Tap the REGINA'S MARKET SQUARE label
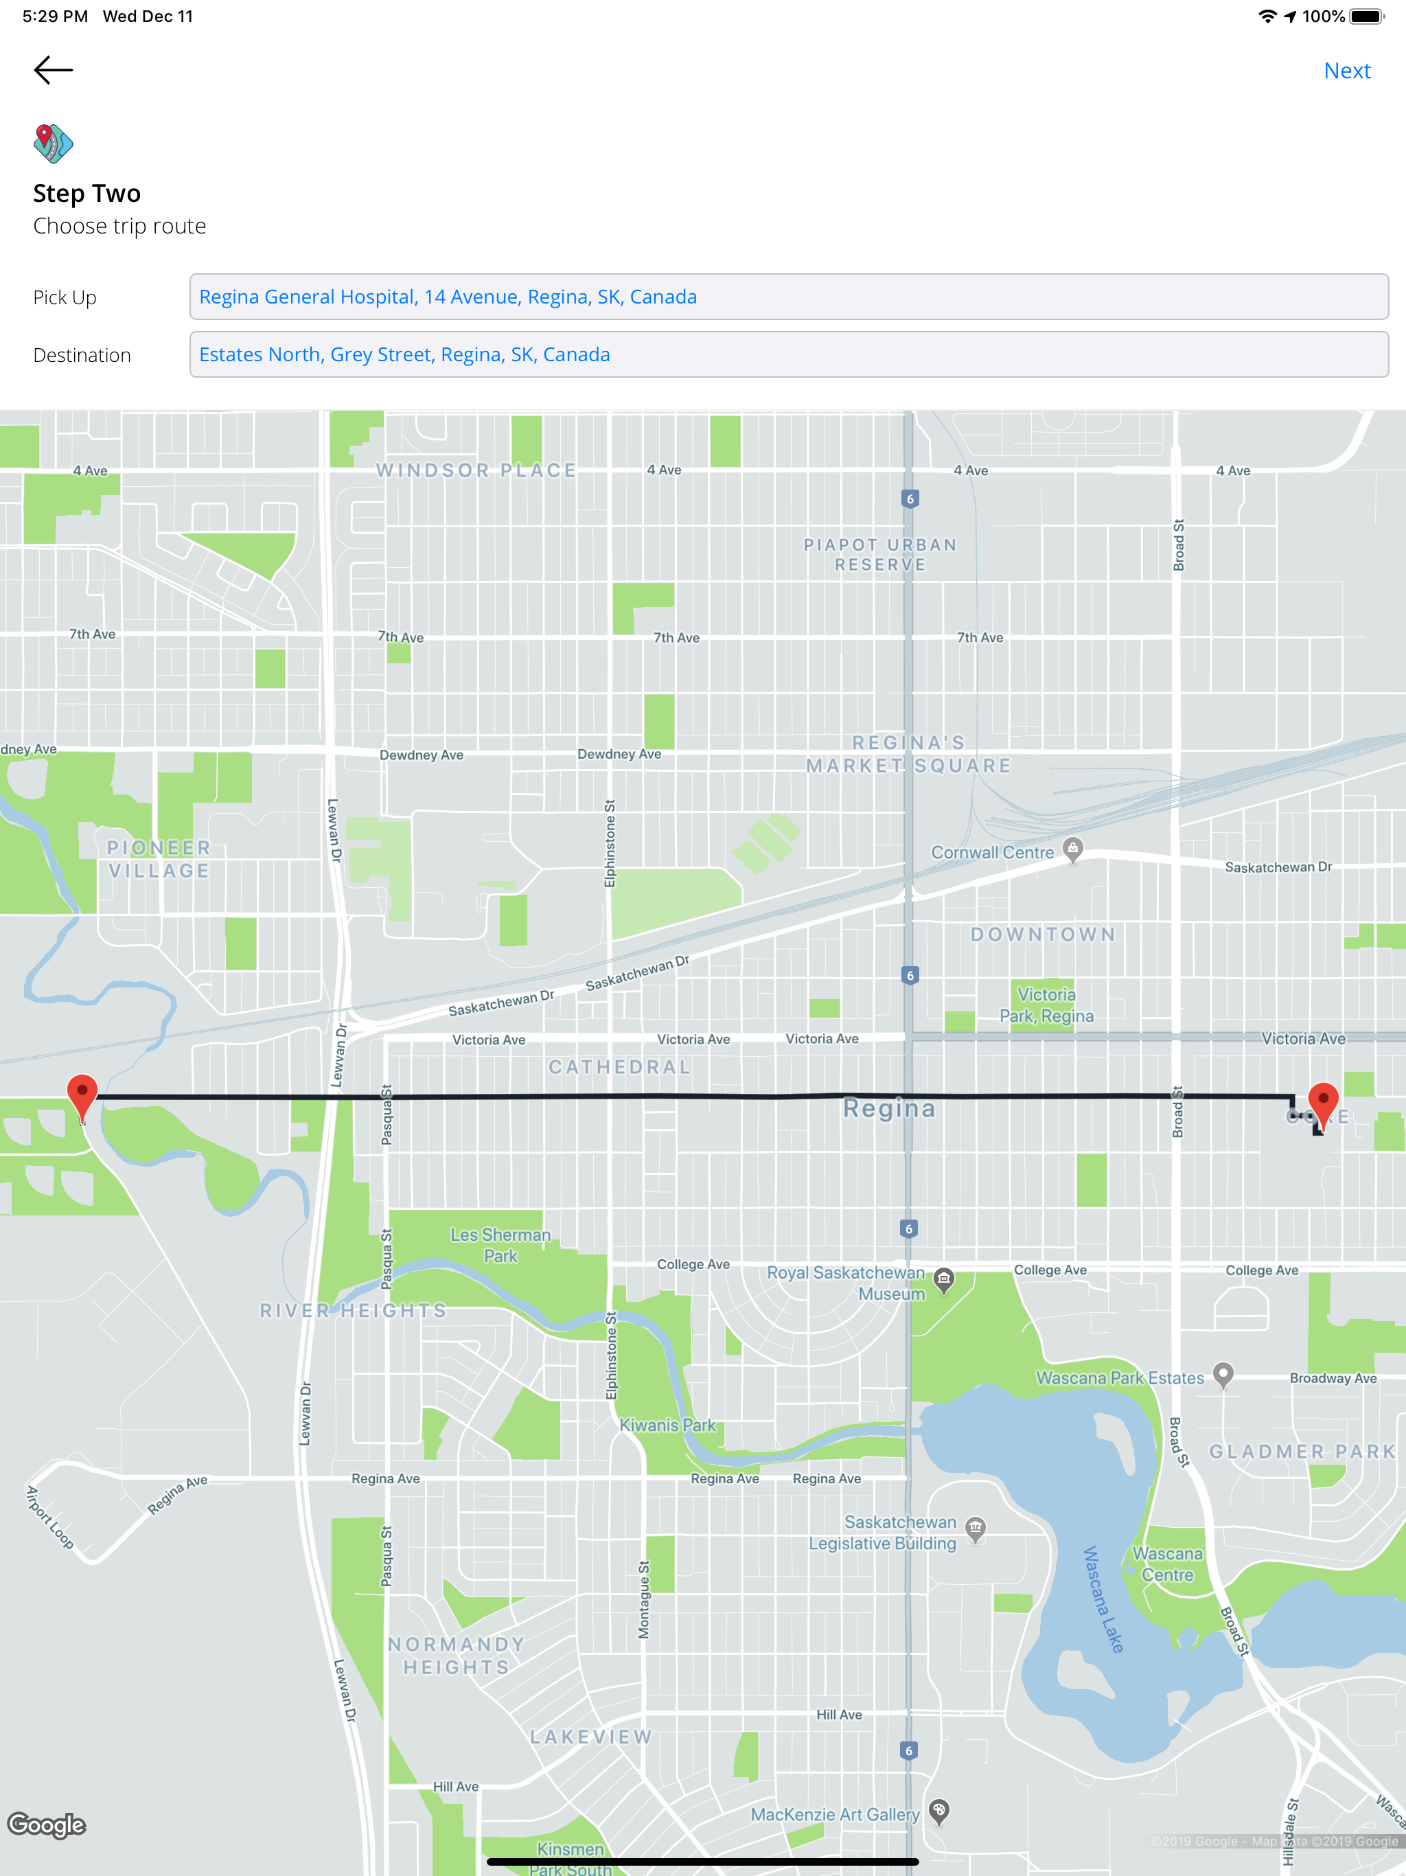This screenshot has height=1876, width=1406. point(909,754)
